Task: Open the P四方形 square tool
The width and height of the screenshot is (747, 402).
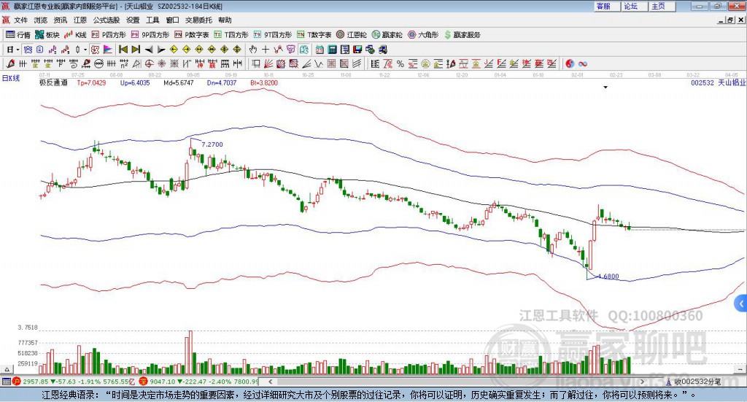Action: (109, 34)
